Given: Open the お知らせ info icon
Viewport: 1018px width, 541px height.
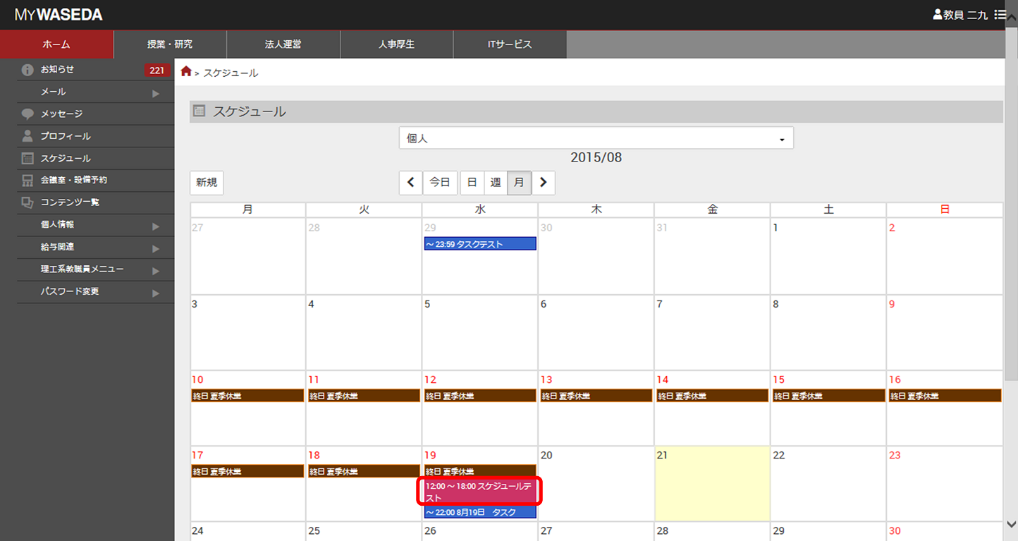Looking at the screenshot, I should (x=27, y=70).
